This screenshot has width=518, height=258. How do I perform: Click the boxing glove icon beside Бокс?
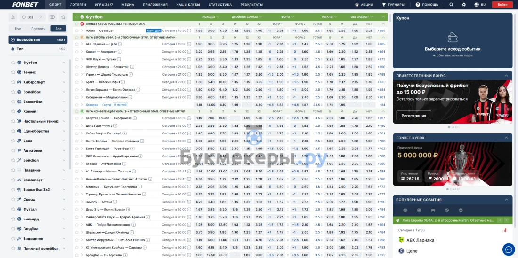pyautogui.click(x=19, y=141)
